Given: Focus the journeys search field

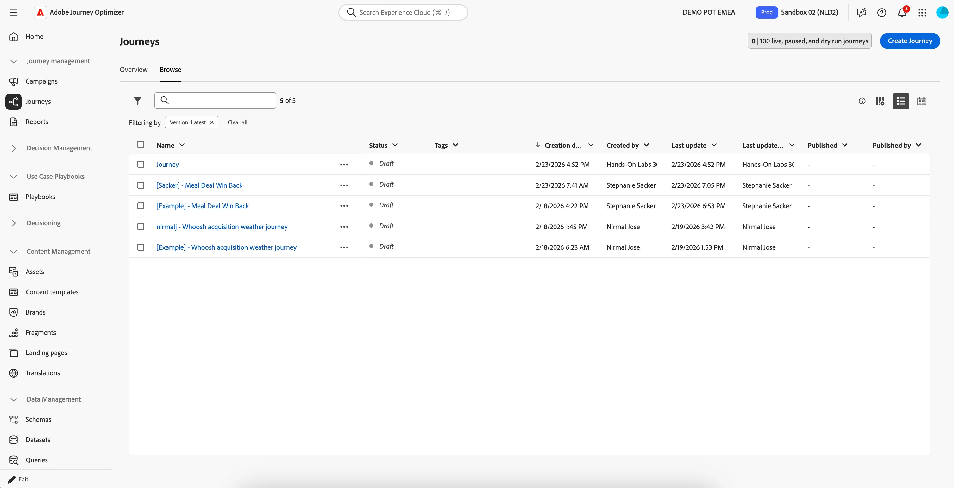Looking at the screenshot, I should (215, 100).
